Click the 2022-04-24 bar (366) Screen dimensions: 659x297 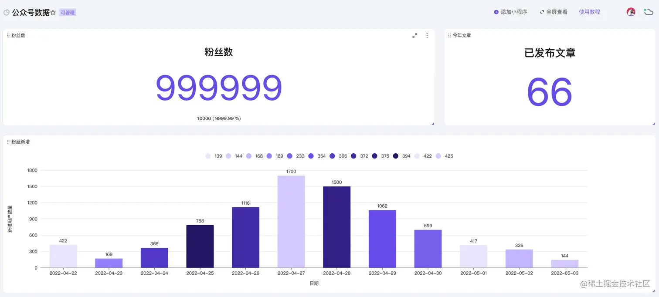[154, 258]
